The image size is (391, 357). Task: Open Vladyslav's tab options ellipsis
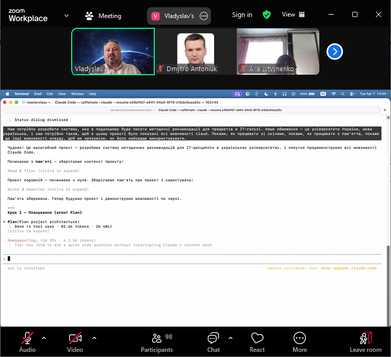coord(204,16)
